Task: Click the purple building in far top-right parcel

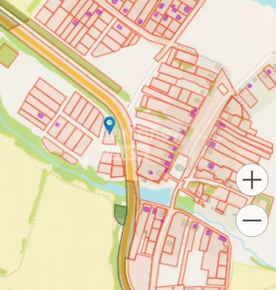Action: pos(268,71)
